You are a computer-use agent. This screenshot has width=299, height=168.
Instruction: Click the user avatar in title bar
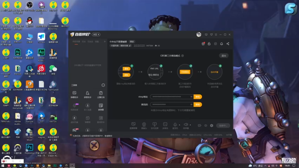point(199,34)
